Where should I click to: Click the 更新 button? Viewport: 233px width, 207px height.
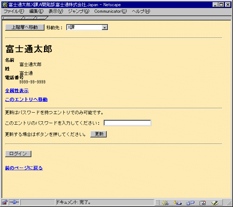point(98,134)
